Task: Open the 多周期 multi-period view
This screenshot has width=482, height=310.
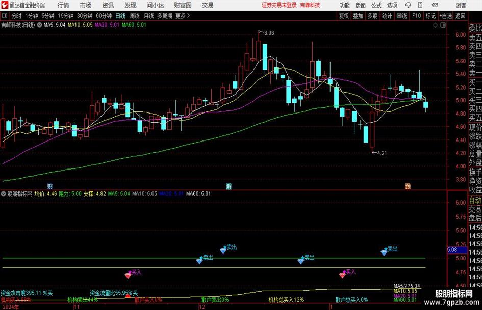Action: (165, 16)
